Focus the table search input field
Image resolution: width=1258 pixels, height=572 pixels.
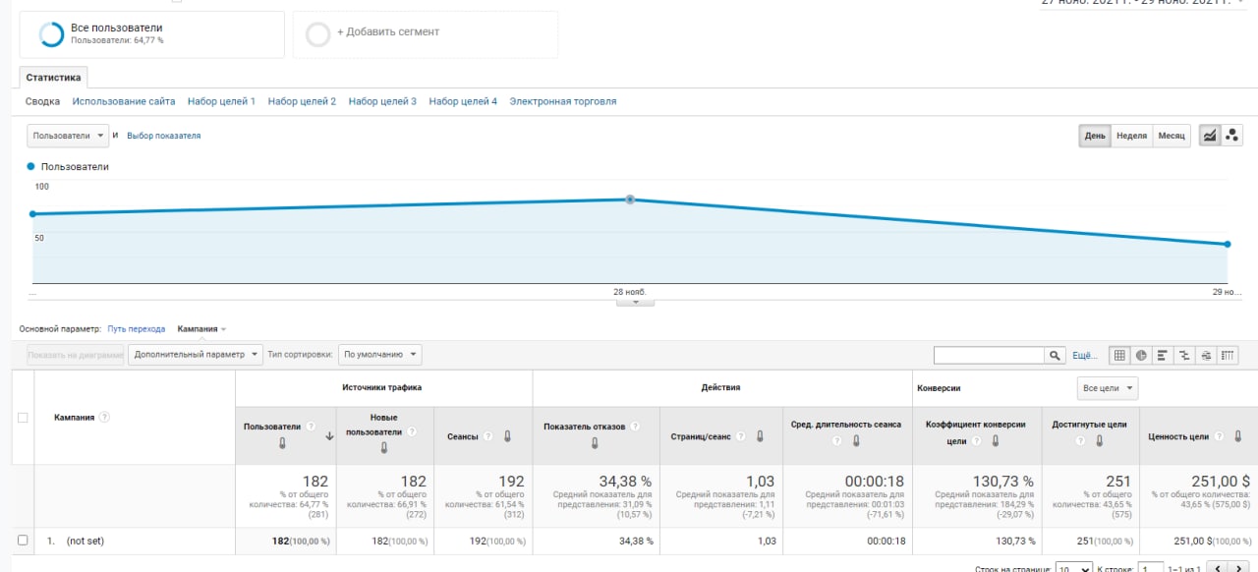(989, 355)
